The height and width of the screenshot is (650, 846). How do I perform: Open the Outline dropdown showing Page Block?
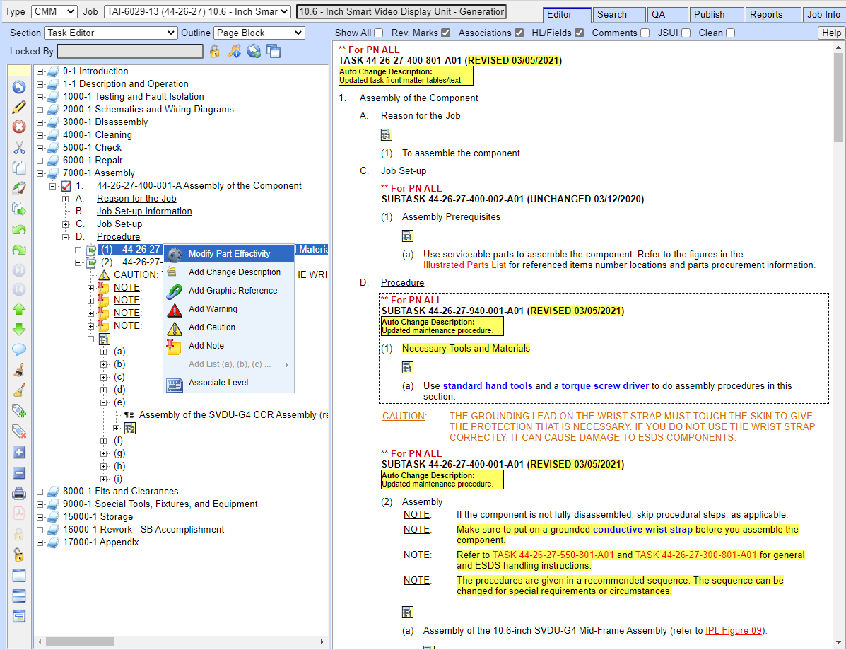click(259, 33)
